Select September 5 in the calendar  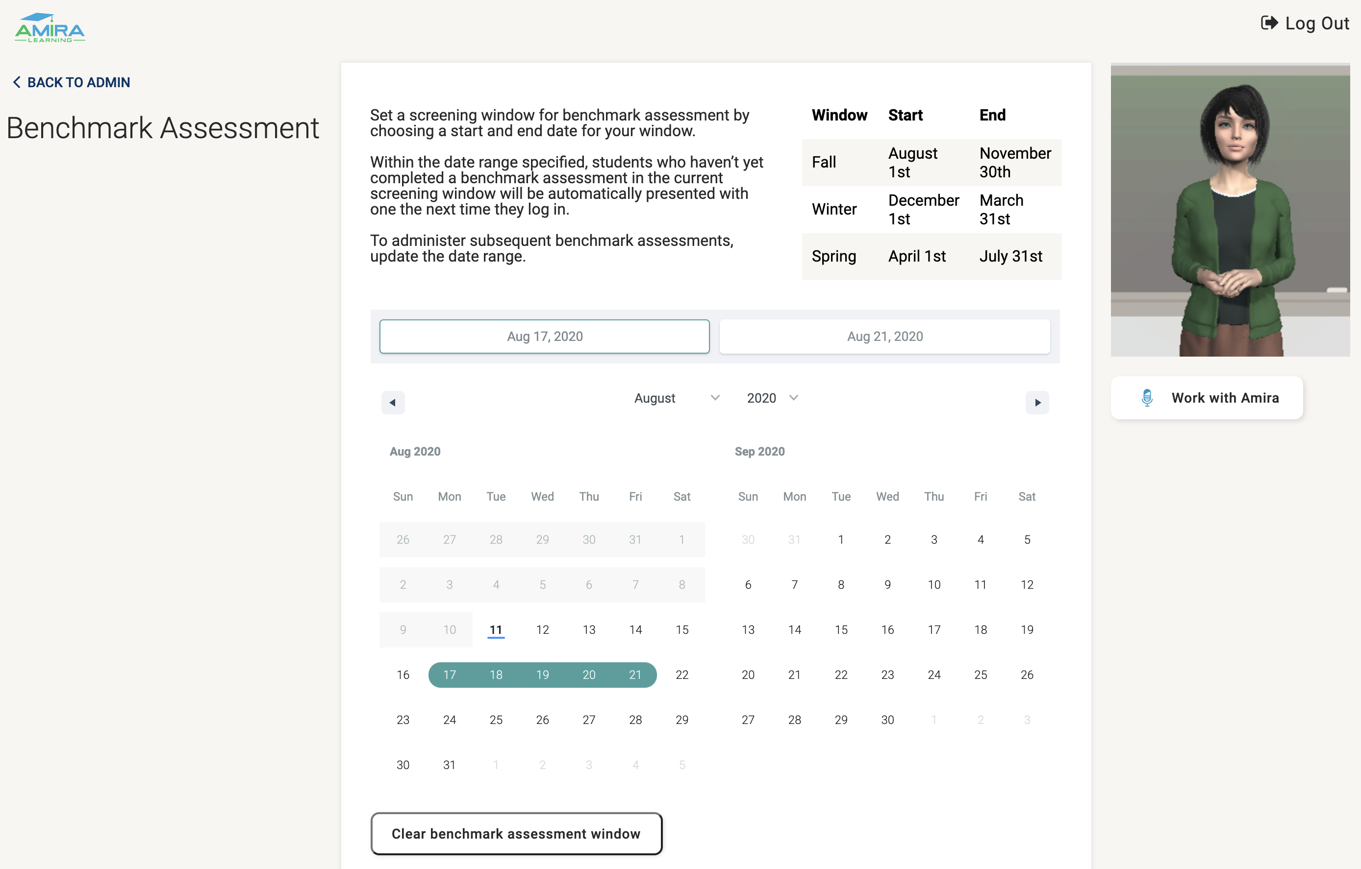[1027, 540]
